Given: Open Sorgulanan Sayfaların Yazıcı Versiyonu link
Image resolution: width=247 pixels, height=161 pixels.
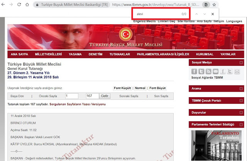Looking at the screenshot, I should (x=77, y=104).
